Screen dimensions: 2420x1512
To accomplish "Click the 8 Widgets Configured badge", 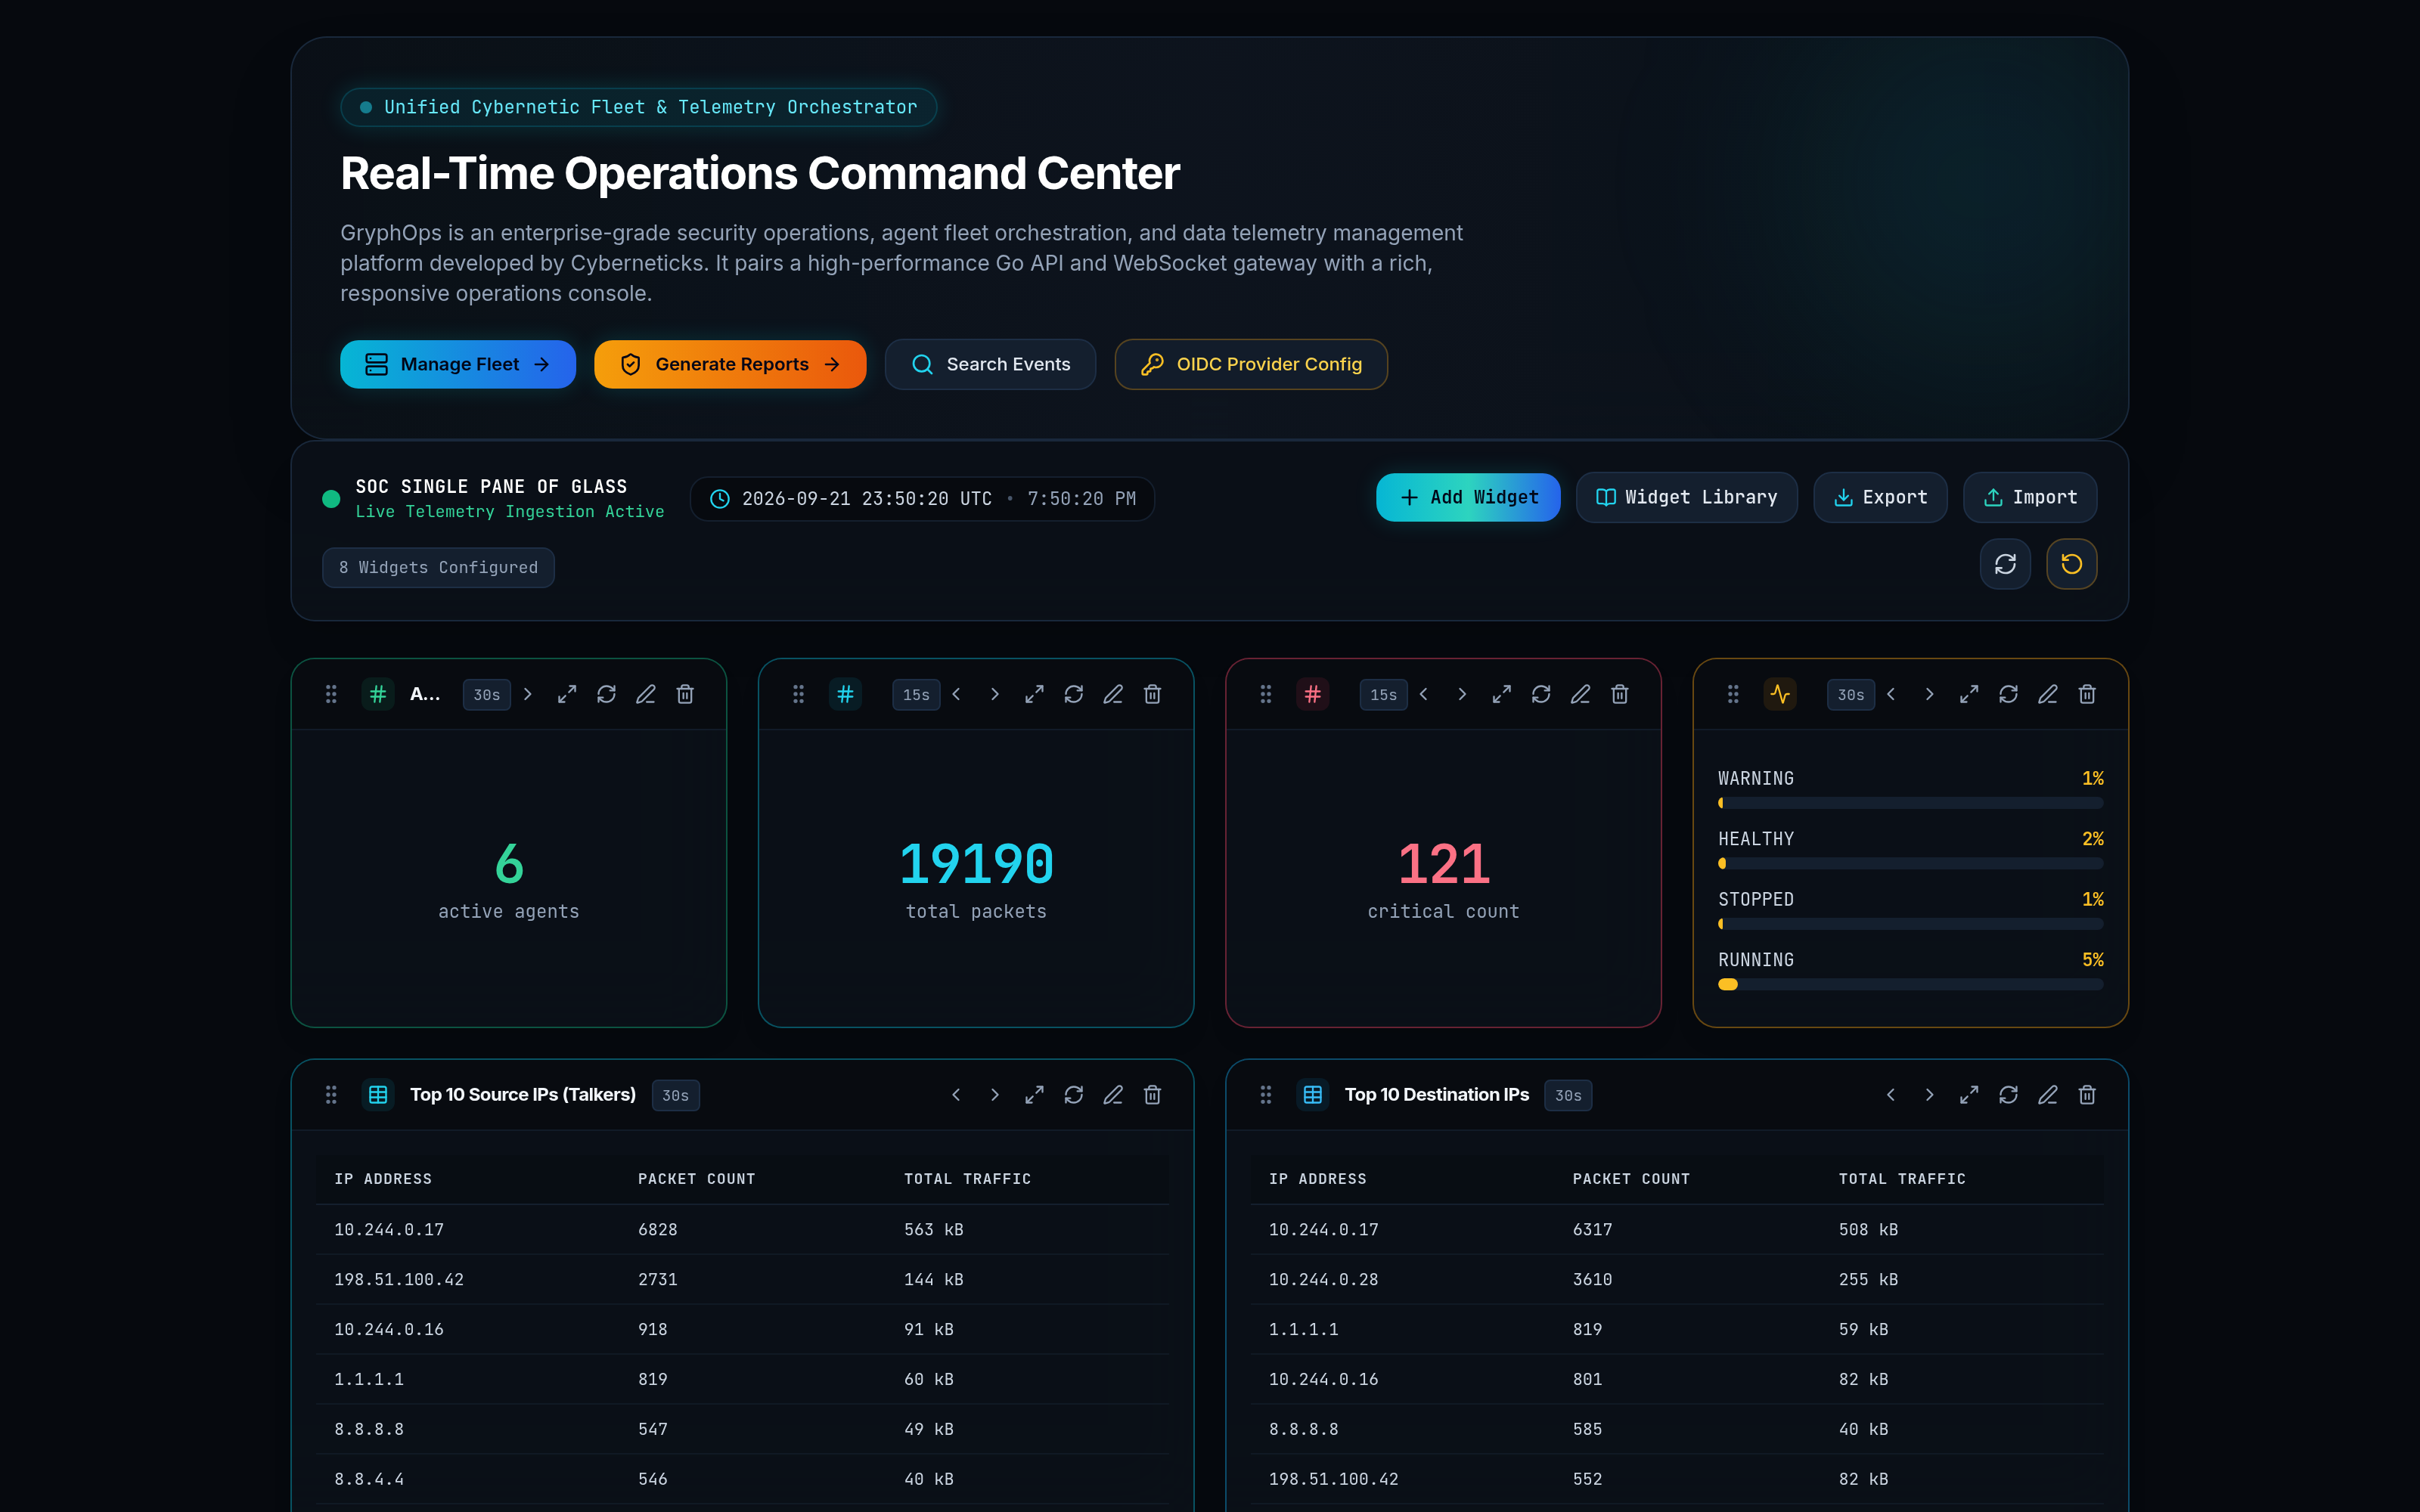I will pos(438,567).
